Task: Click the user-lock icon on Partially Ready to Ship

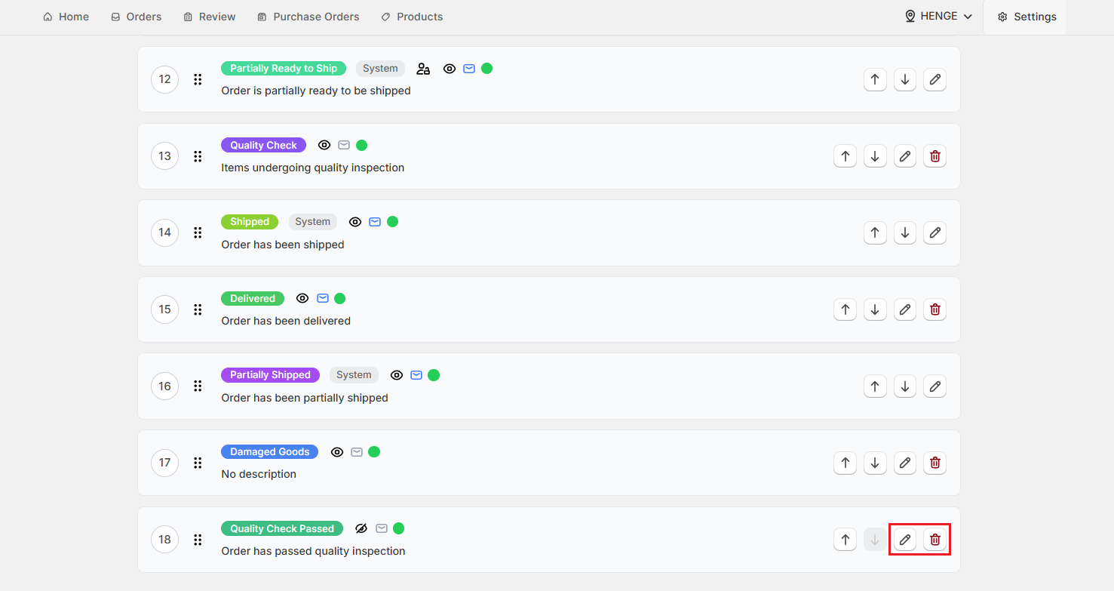Action: pyautogui.click(x=423, y=69)
